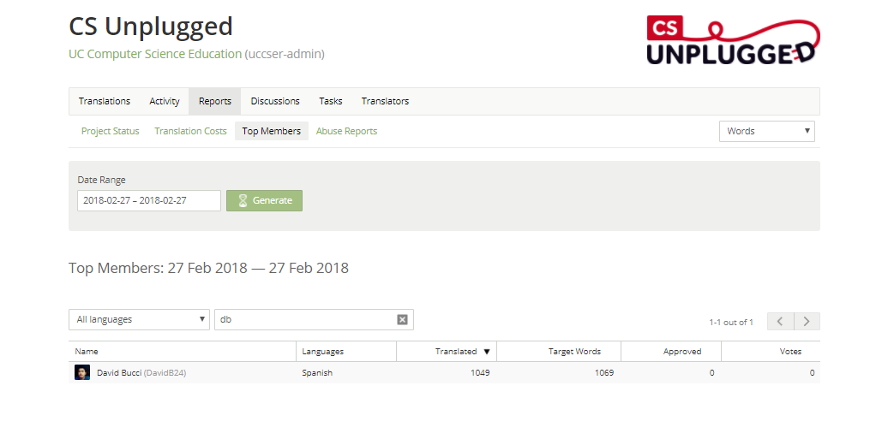Go to the previous results page arrow
The image size is (876, 439).
click(781, 321)
